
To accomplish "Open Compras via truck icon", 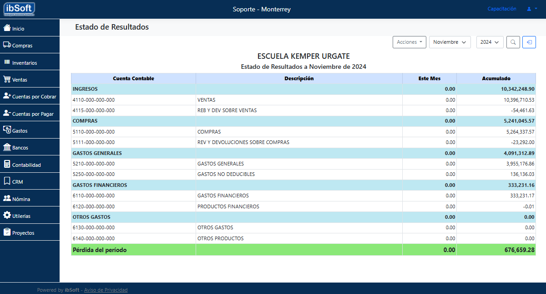I will coord(7,45).
